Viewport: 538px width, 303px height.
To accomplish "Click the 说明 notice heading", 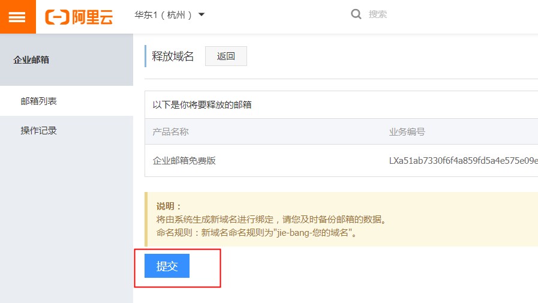I will (169, 206).
